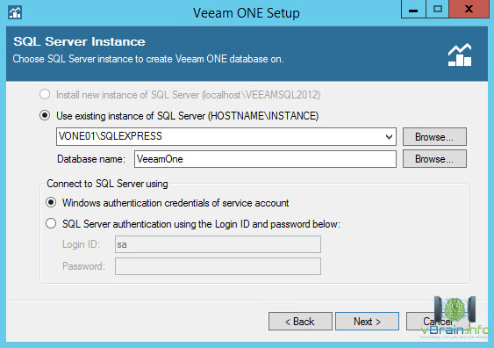Browse for SQL Server instance
Image resolution: width=494 pixels, height=348 pixels.
coord(434,136)
